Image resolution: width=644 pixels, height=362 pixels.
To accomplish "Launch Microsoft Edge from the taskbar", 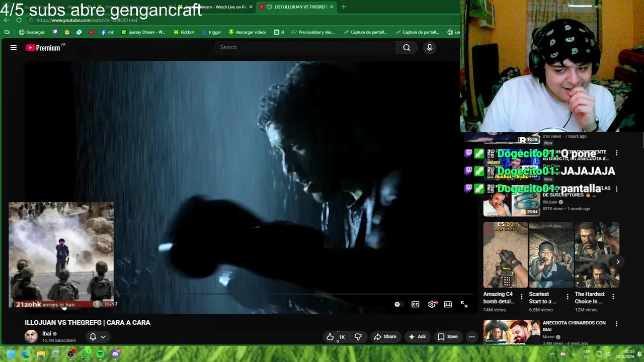I will tap(26, 354).
